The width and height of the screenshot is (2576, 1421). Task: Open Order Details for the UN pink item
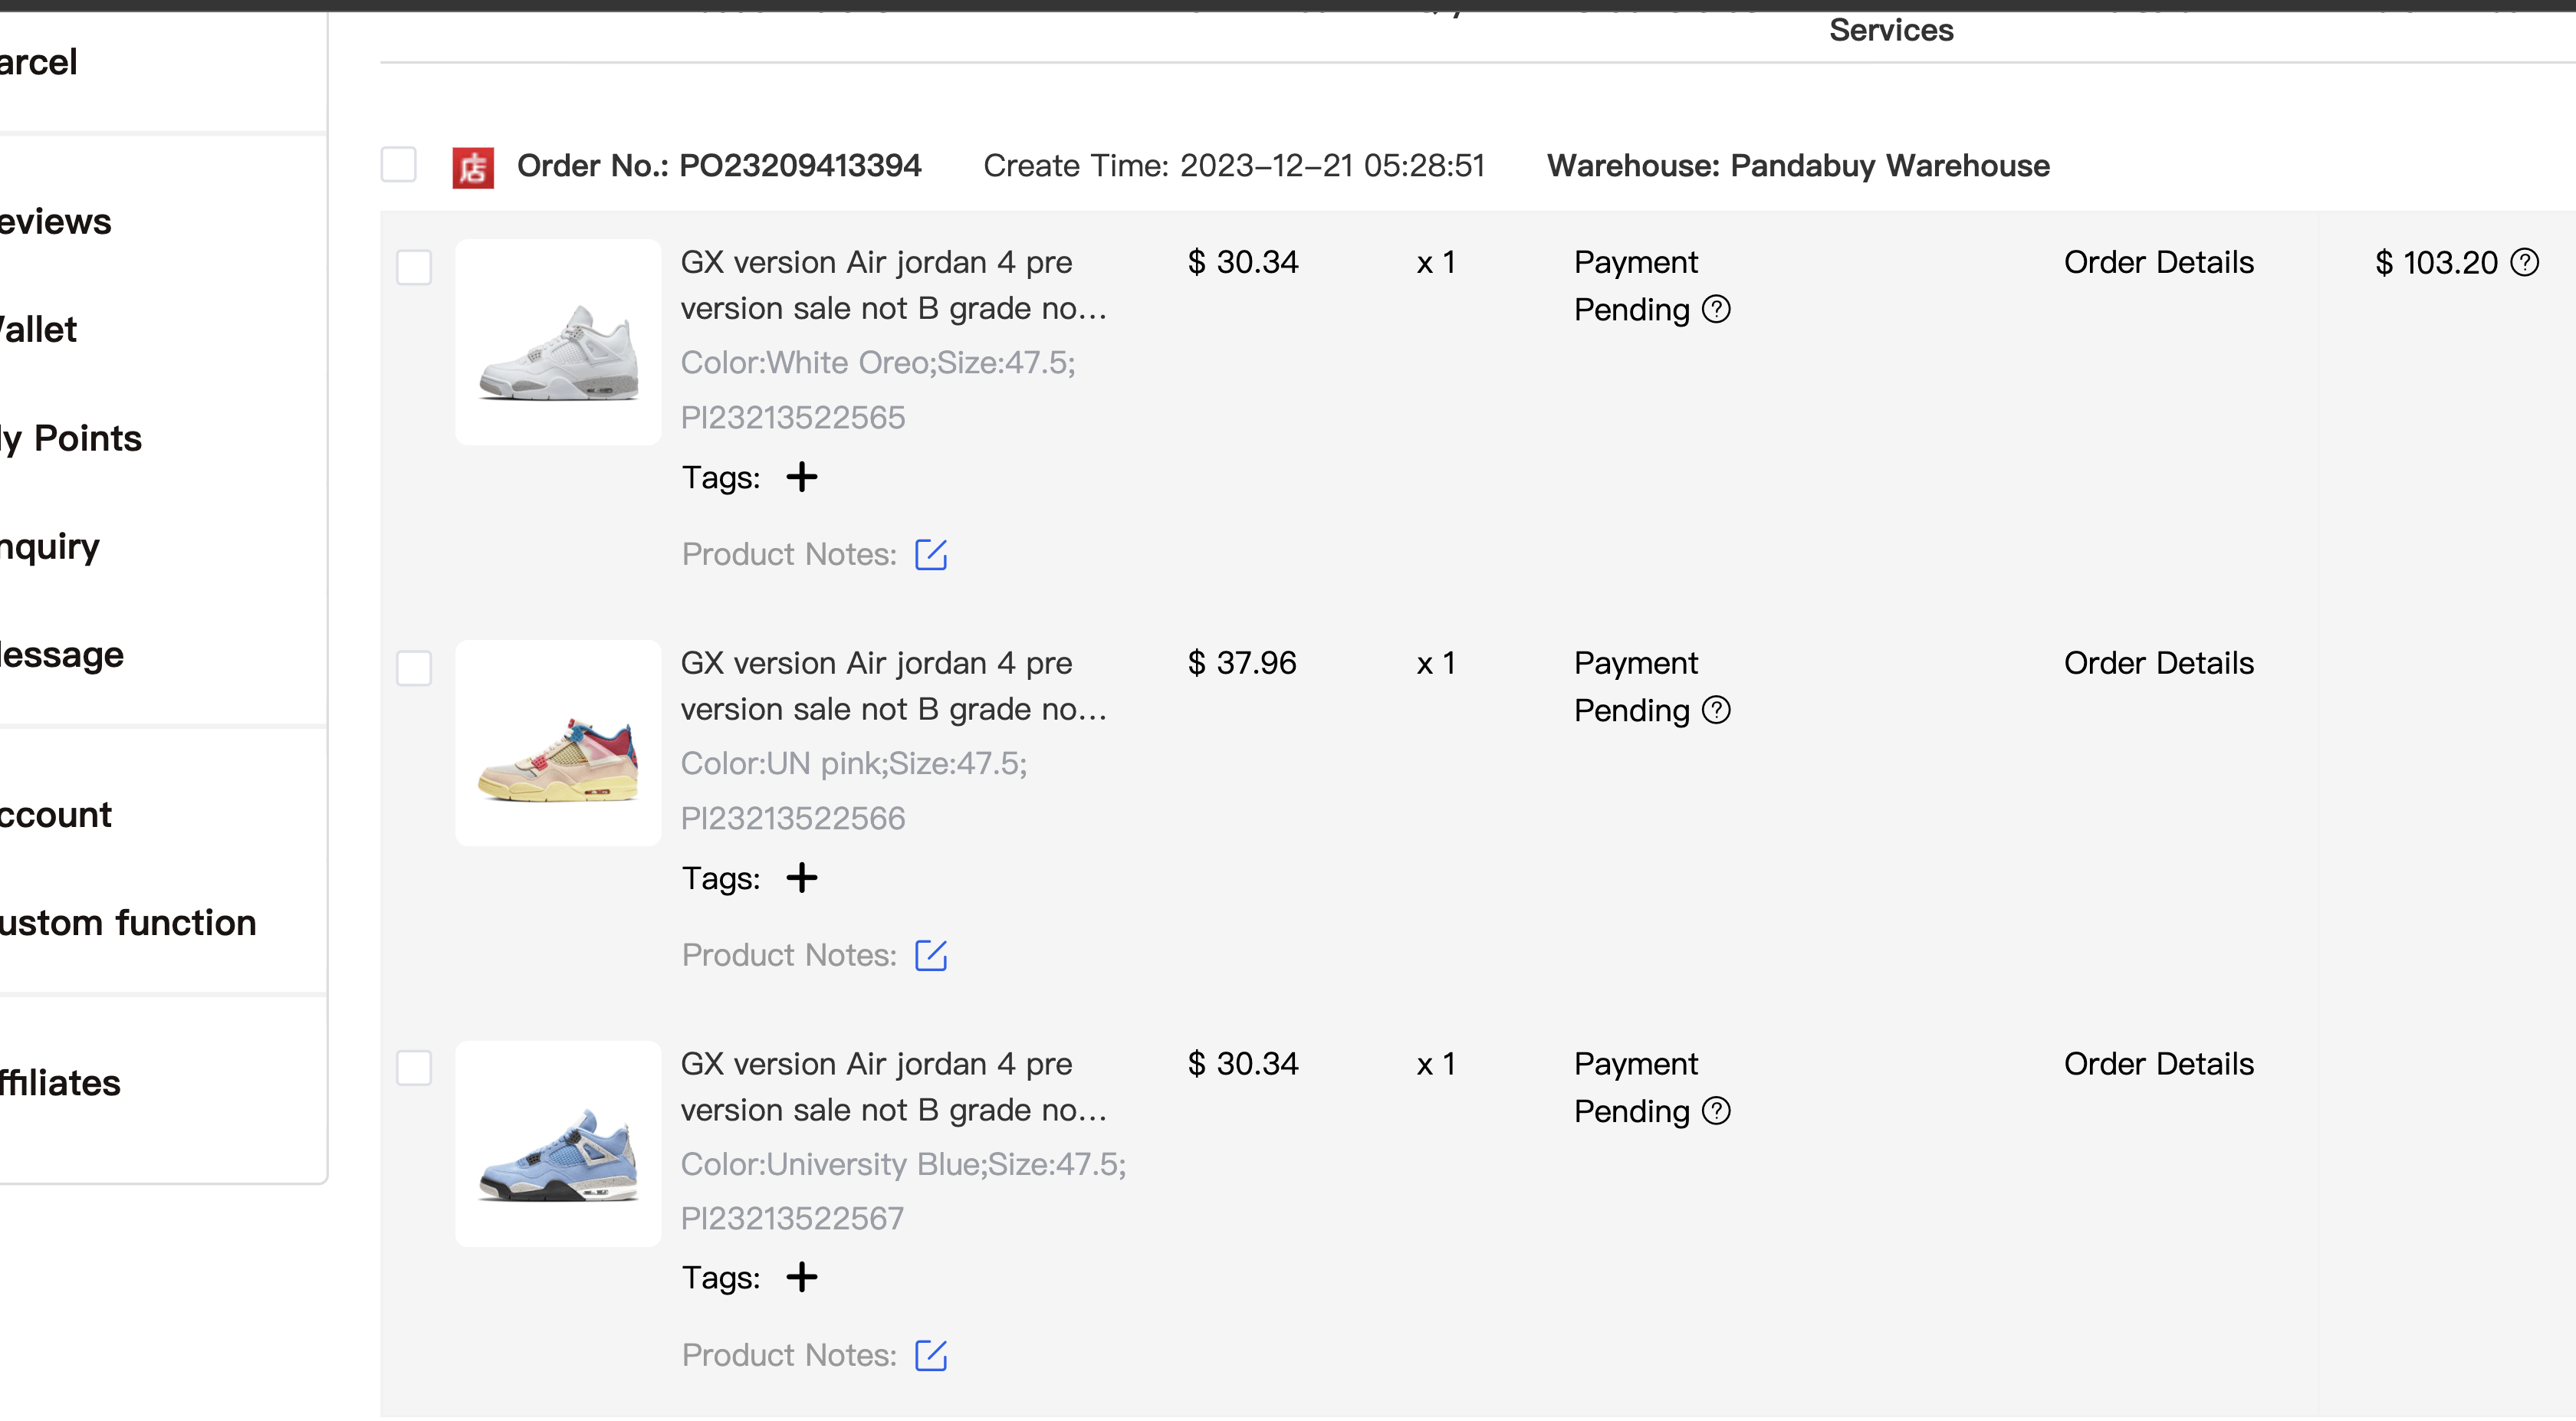tap(2159, 662)
